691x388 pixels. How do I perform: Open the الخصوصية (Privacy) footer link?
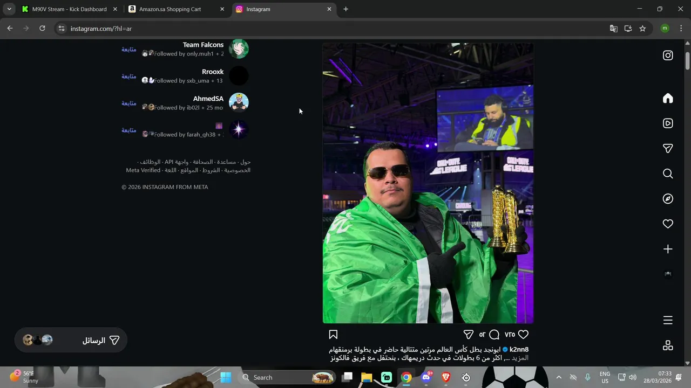[238, 170]
